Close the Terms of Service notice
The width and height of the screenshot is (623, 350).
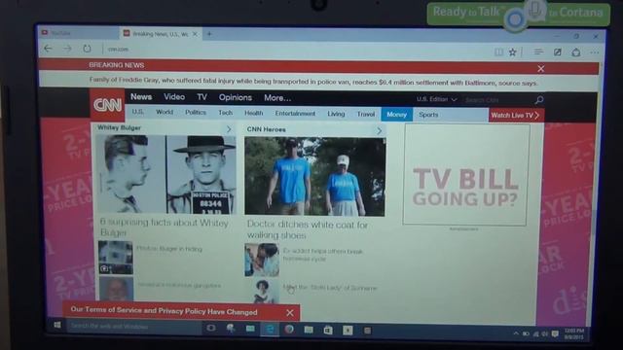[x=290, y=313]
